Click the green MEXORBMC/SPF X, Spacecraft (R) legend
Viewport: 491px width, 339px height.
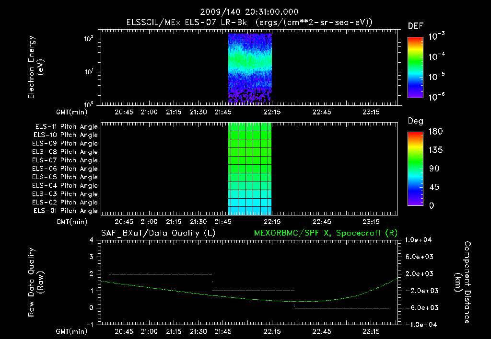[x=326, y=233]
